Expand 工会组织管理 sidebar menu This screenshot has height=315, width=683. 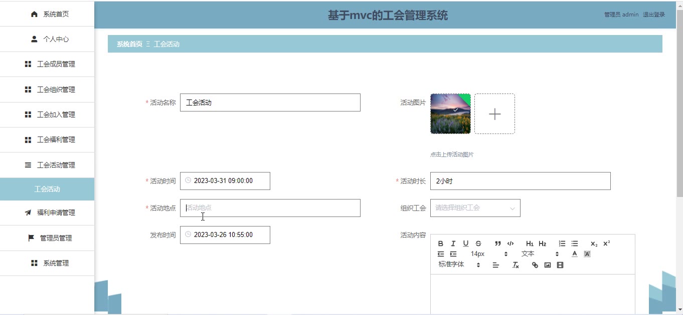pyautogui.click(x=47, y=89)
